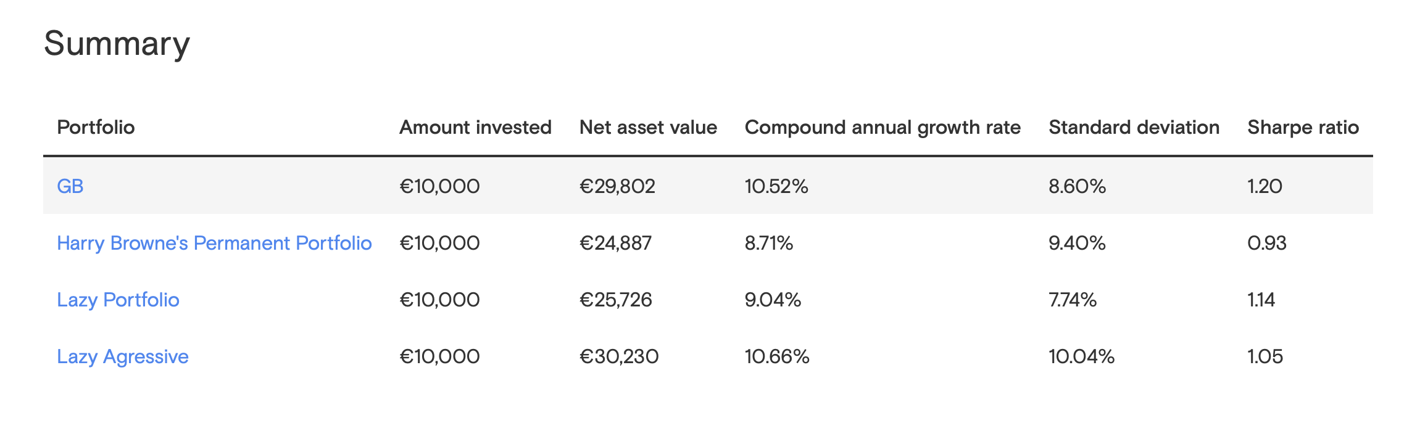
Task: Click the 10.66% growth rate cell
Action: (x=777, y=356)
